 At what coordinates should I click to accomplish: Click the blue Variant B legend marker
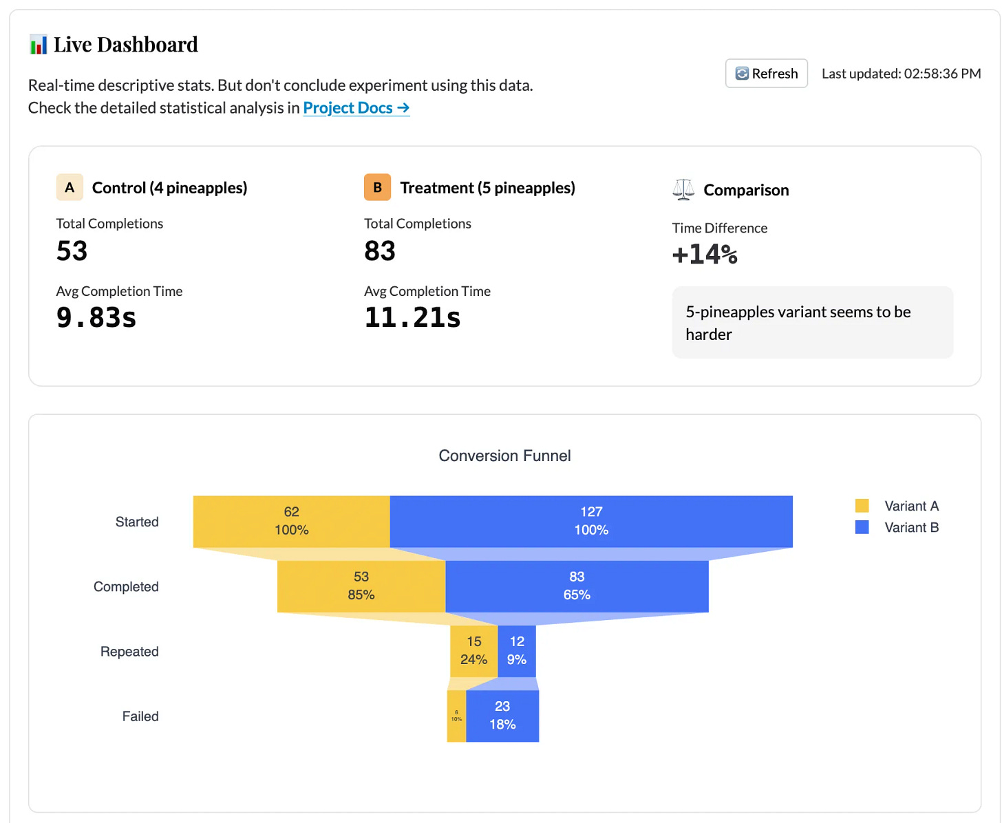point(862,527)
